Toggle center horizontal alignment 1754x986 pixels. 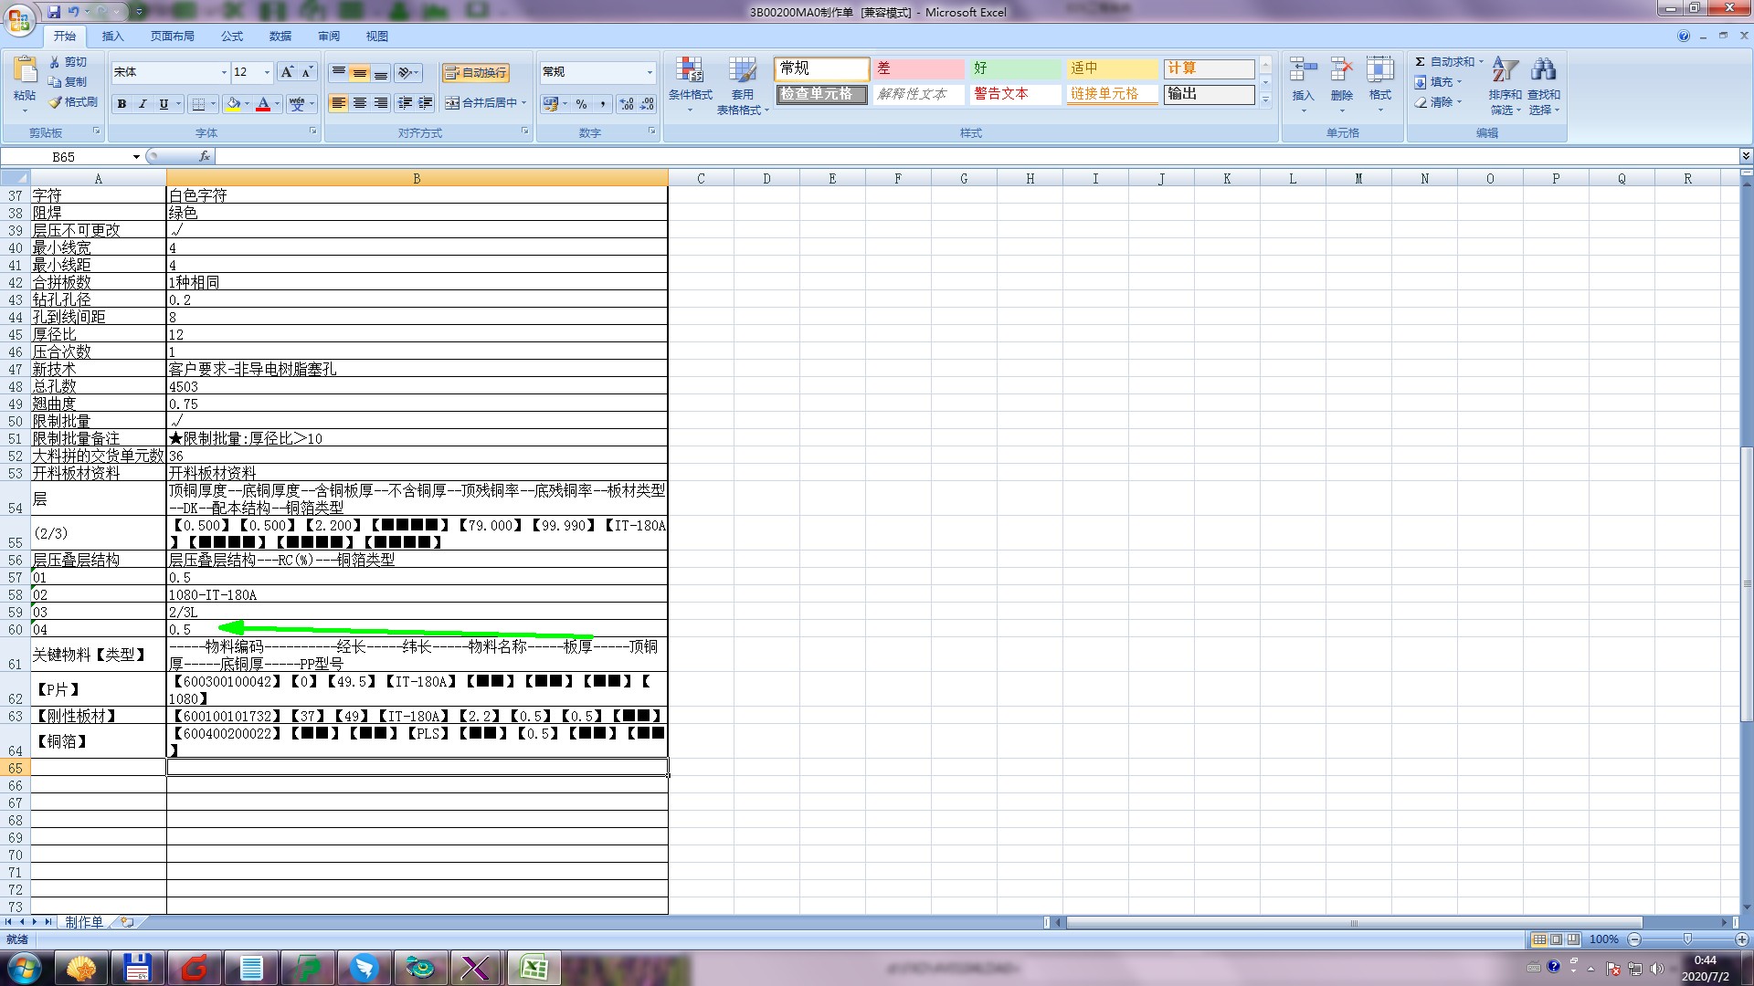[360, 103]
